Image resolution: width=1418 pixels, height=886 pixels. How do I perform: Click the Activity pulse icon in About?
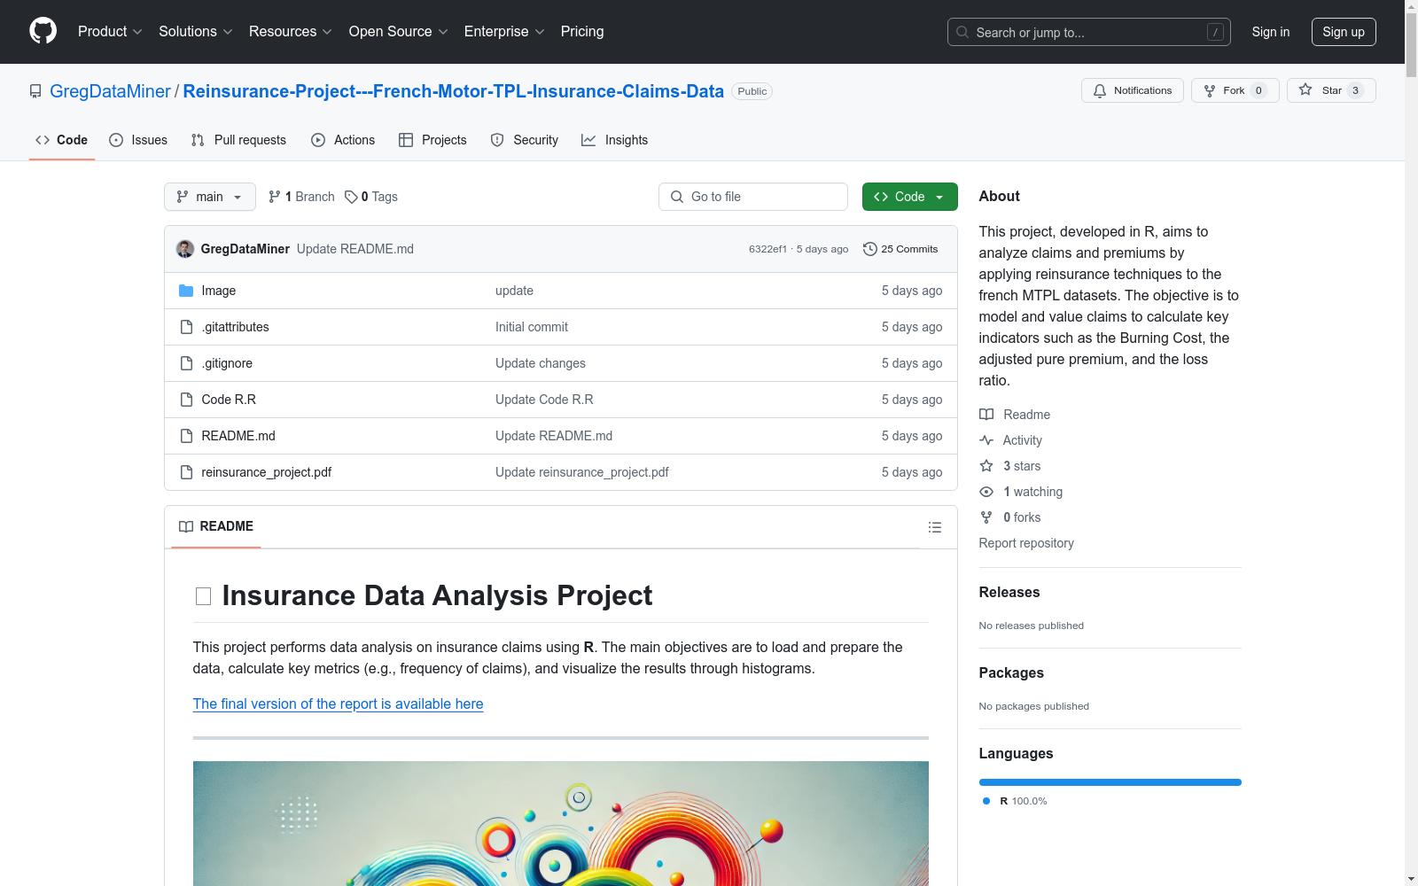986,440
